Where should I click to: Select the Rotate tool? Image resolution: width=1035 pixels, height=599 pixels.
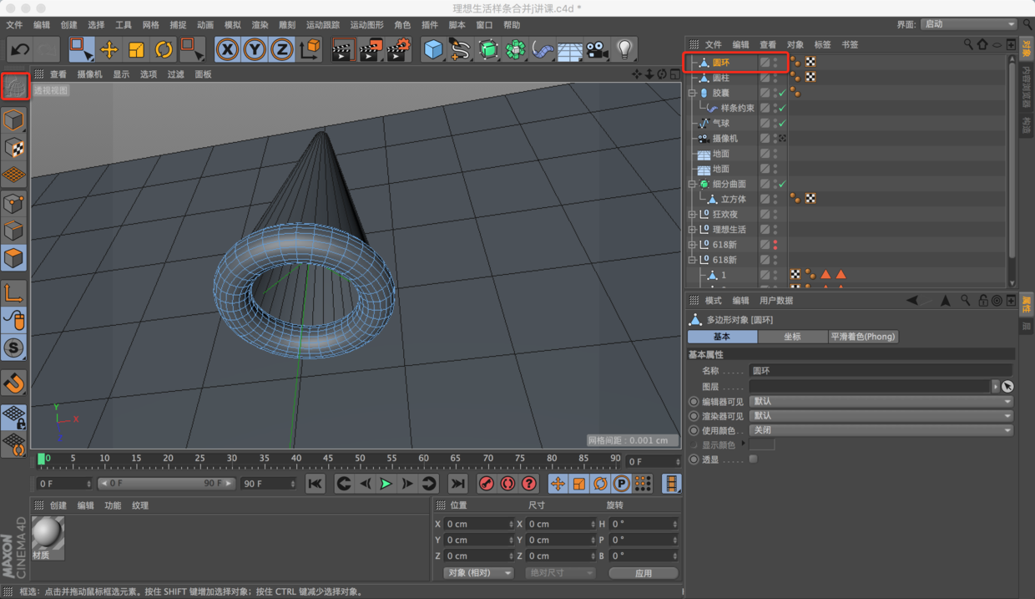pos(164,50)
